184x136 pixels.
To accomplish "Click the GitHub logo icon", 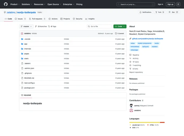I will (6, 4).
